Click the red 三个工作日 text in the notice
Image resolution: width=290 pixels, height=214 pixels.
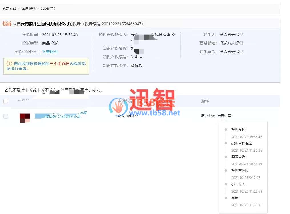coord(60,64)
